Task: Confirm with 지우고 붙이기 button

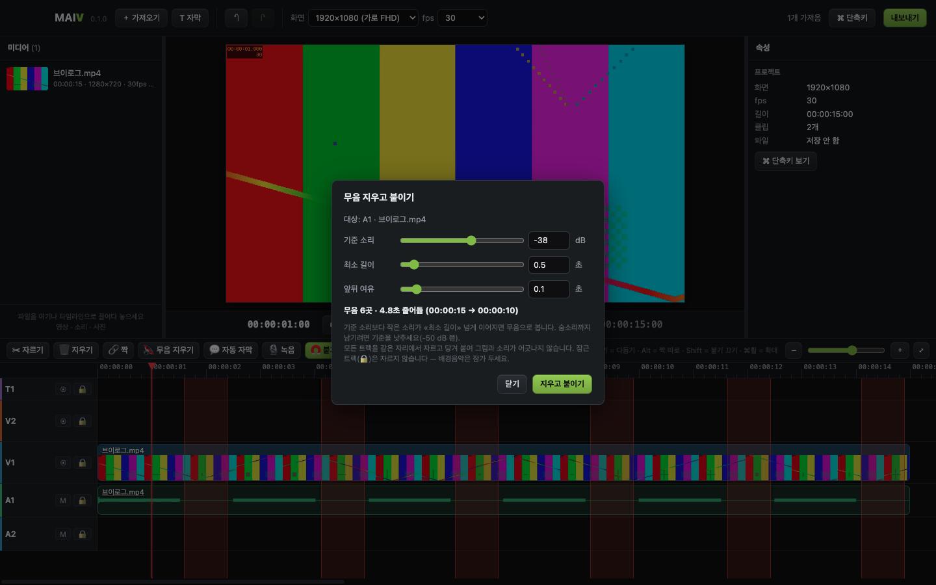Action: coord(562,384)
